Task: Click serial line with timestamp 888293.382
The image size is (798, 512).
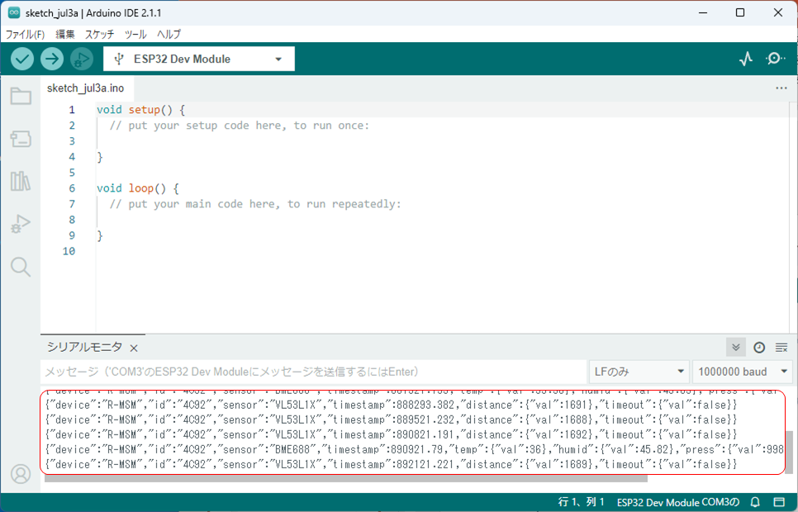Action: (391, 405)
